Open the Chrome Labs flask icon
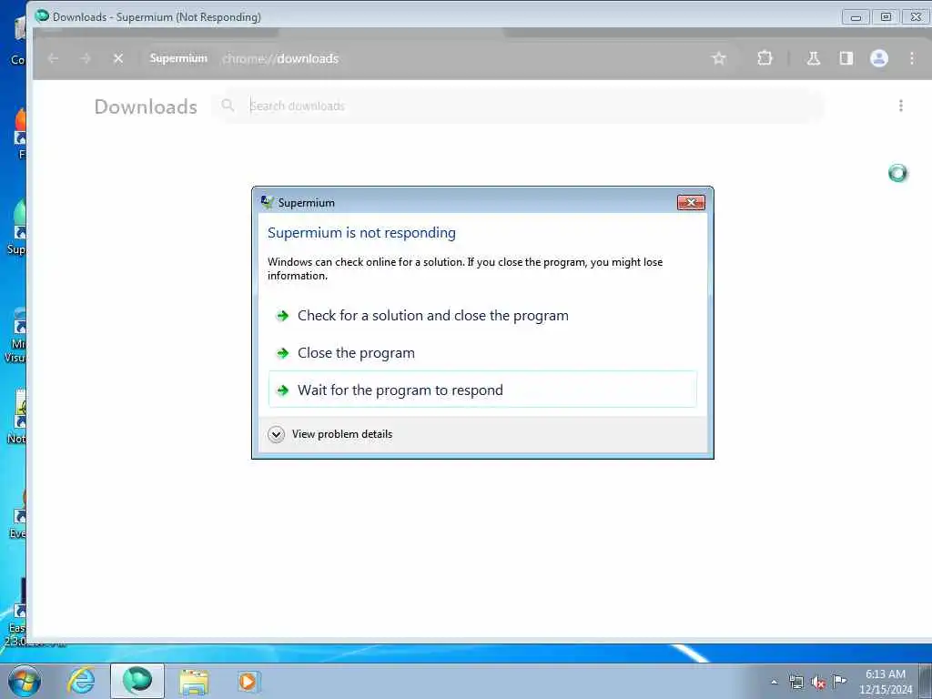This screenshot has height=699, width=932. (813, 58)
